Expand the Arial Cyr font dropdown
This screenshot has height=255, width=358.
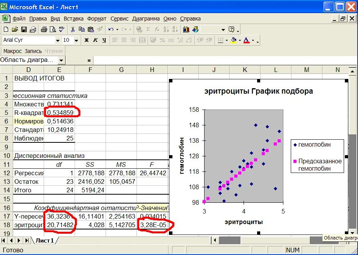[58, 41]
